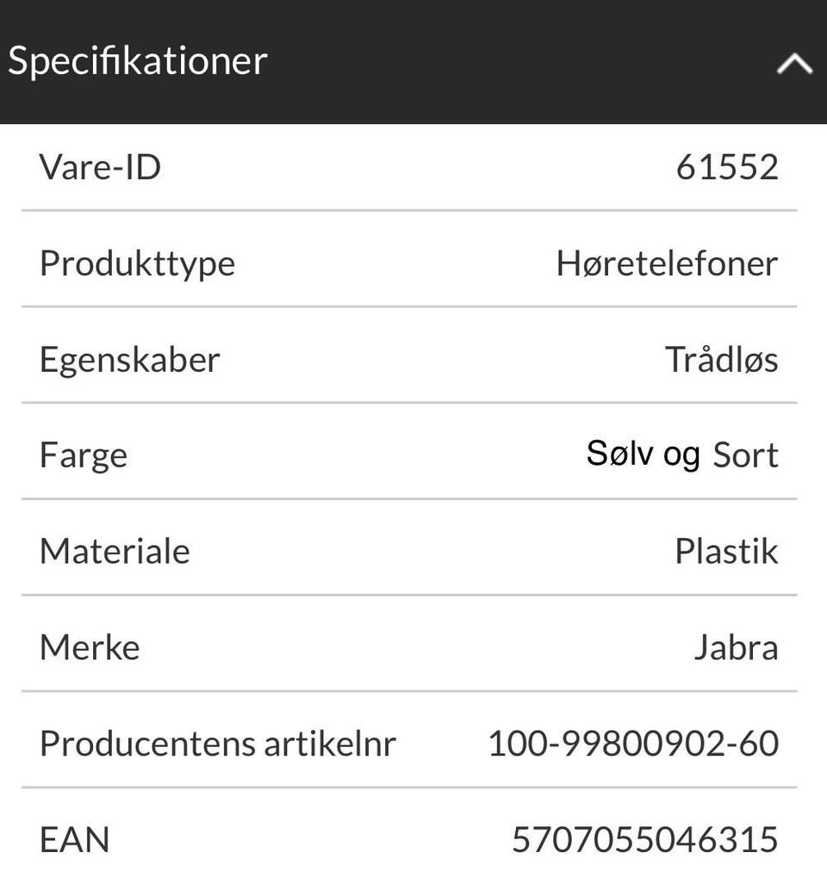Image resolution: width=827 pixels, height=871 pixels.
Task: Click the Vare-ID label
Action: point(100,167)
